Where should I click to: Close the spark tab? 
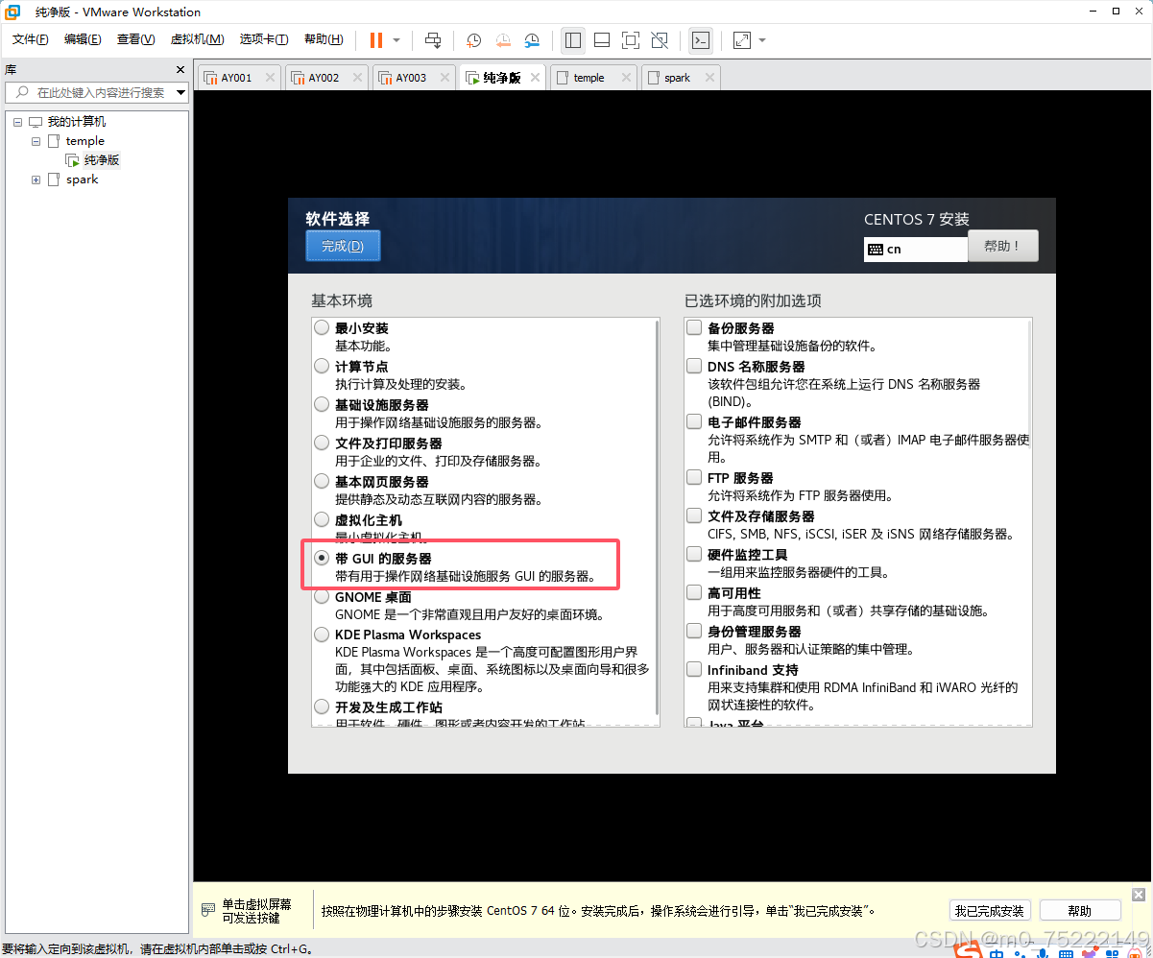click(709, 78)
